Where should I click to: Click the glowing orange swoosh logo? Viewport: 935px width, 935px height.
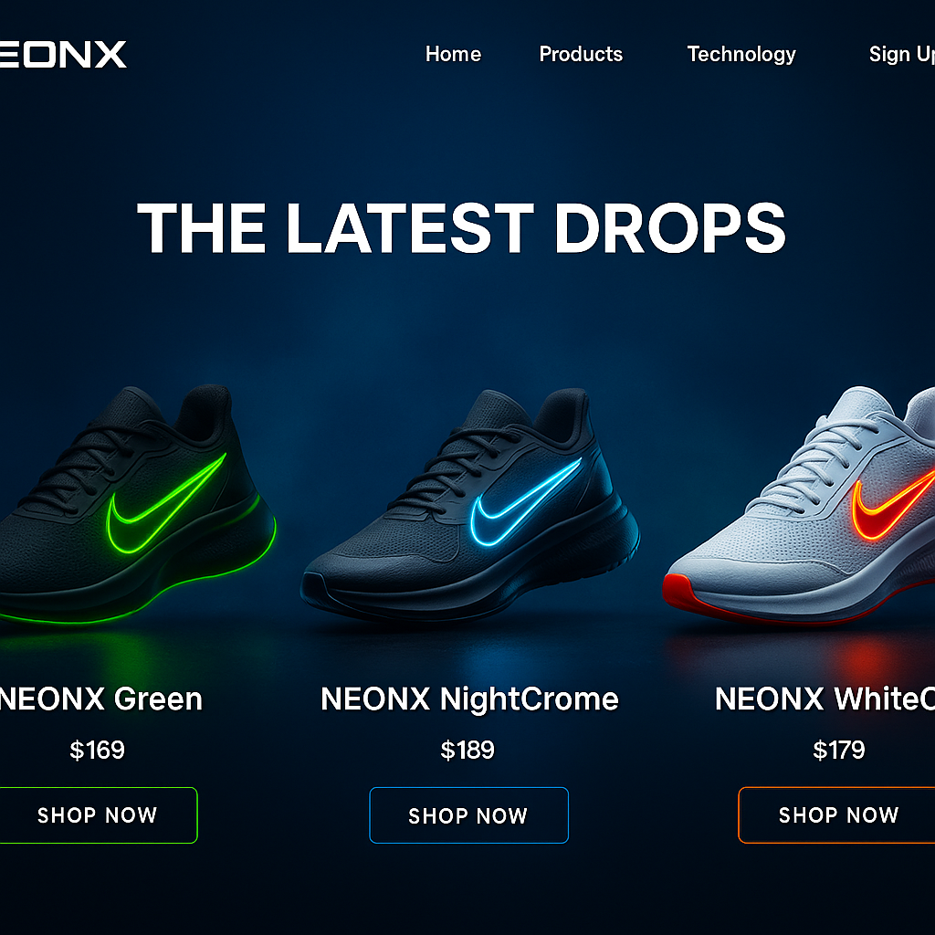coord(893,506)
